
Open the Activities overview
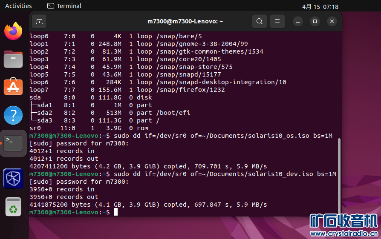pos(18,6)
